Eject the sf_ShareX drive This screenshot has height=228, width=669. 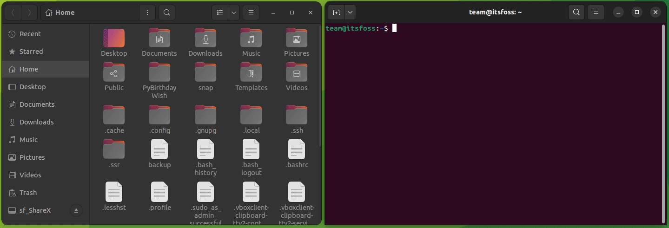tap(77, 210)
